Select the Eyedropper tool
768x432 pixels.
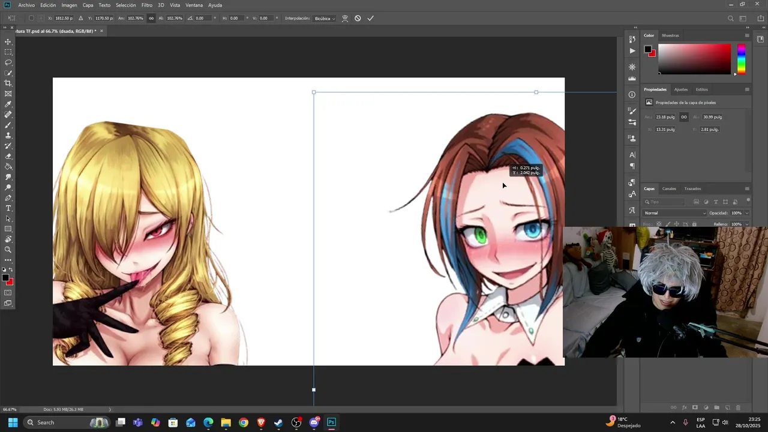[8, 104]
